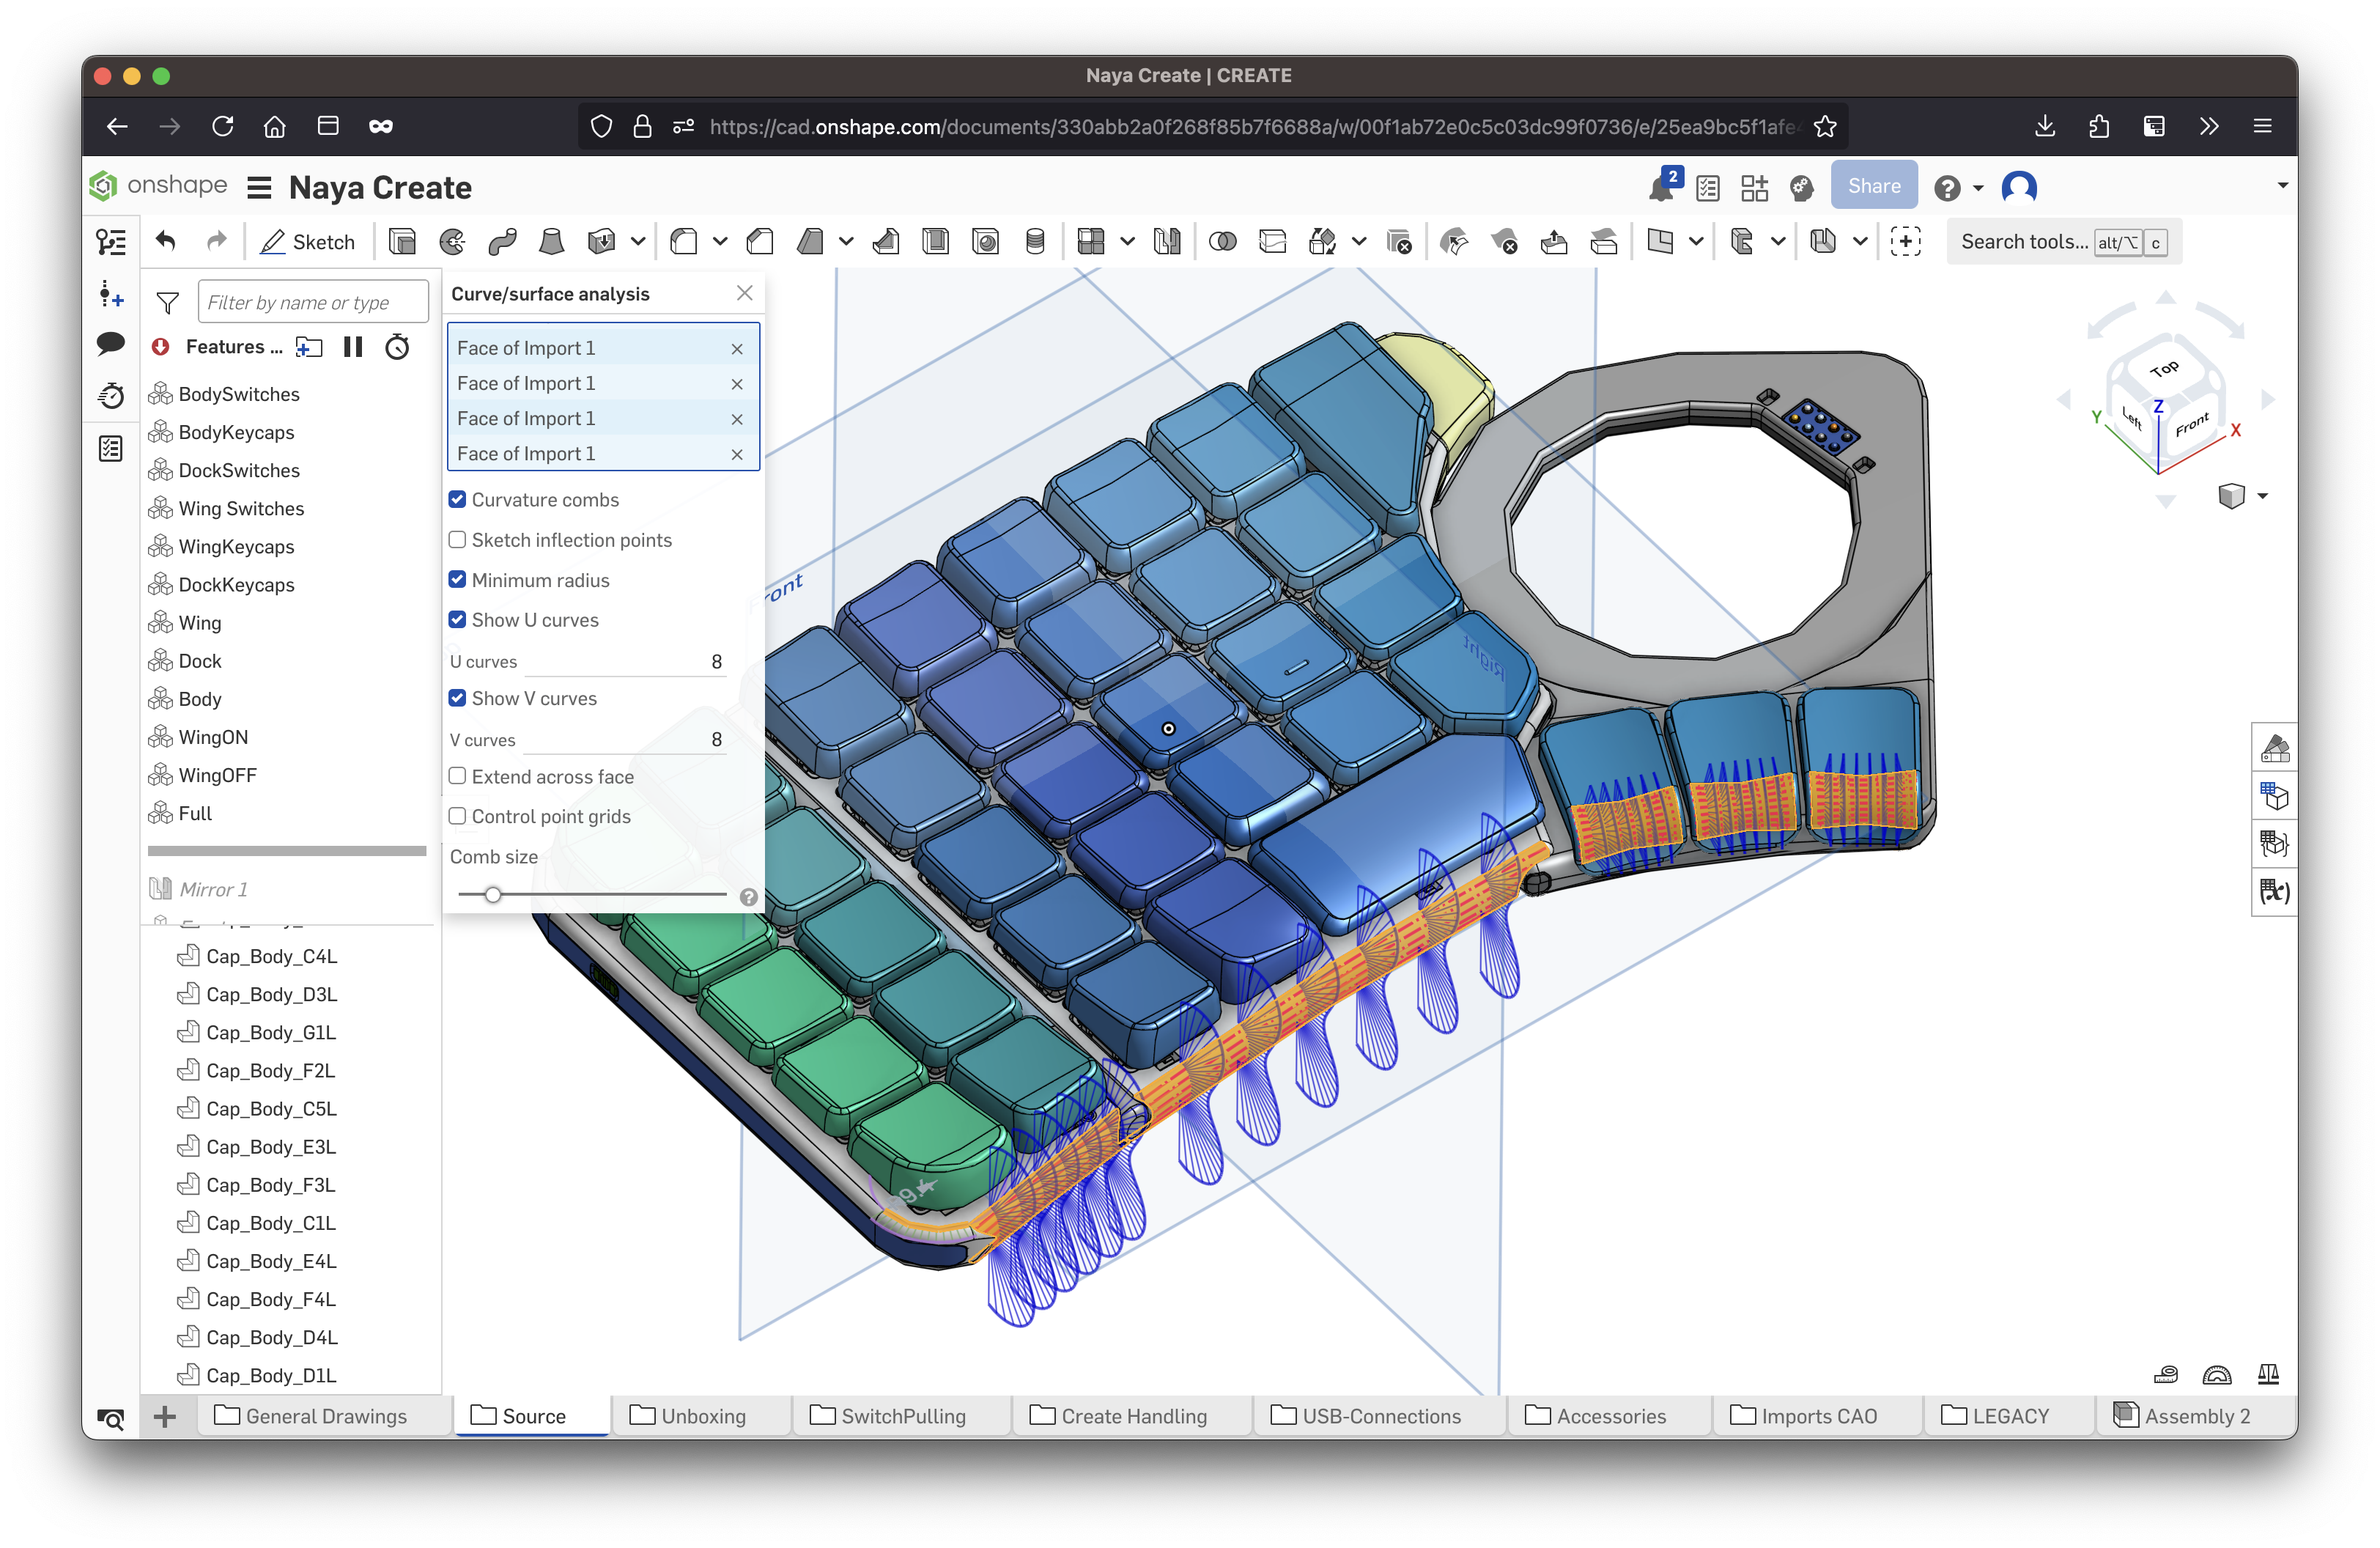Select the Sweep tool icon
The width and height of the screenshot is (2380, 1548).
tap(502, 242)
